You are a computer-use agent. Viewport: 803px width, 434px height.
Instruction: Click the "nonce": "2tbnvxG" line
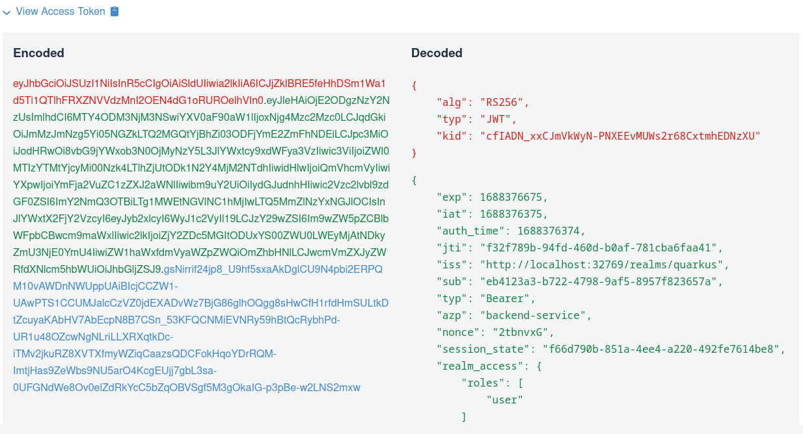click(x=495, y=333)
